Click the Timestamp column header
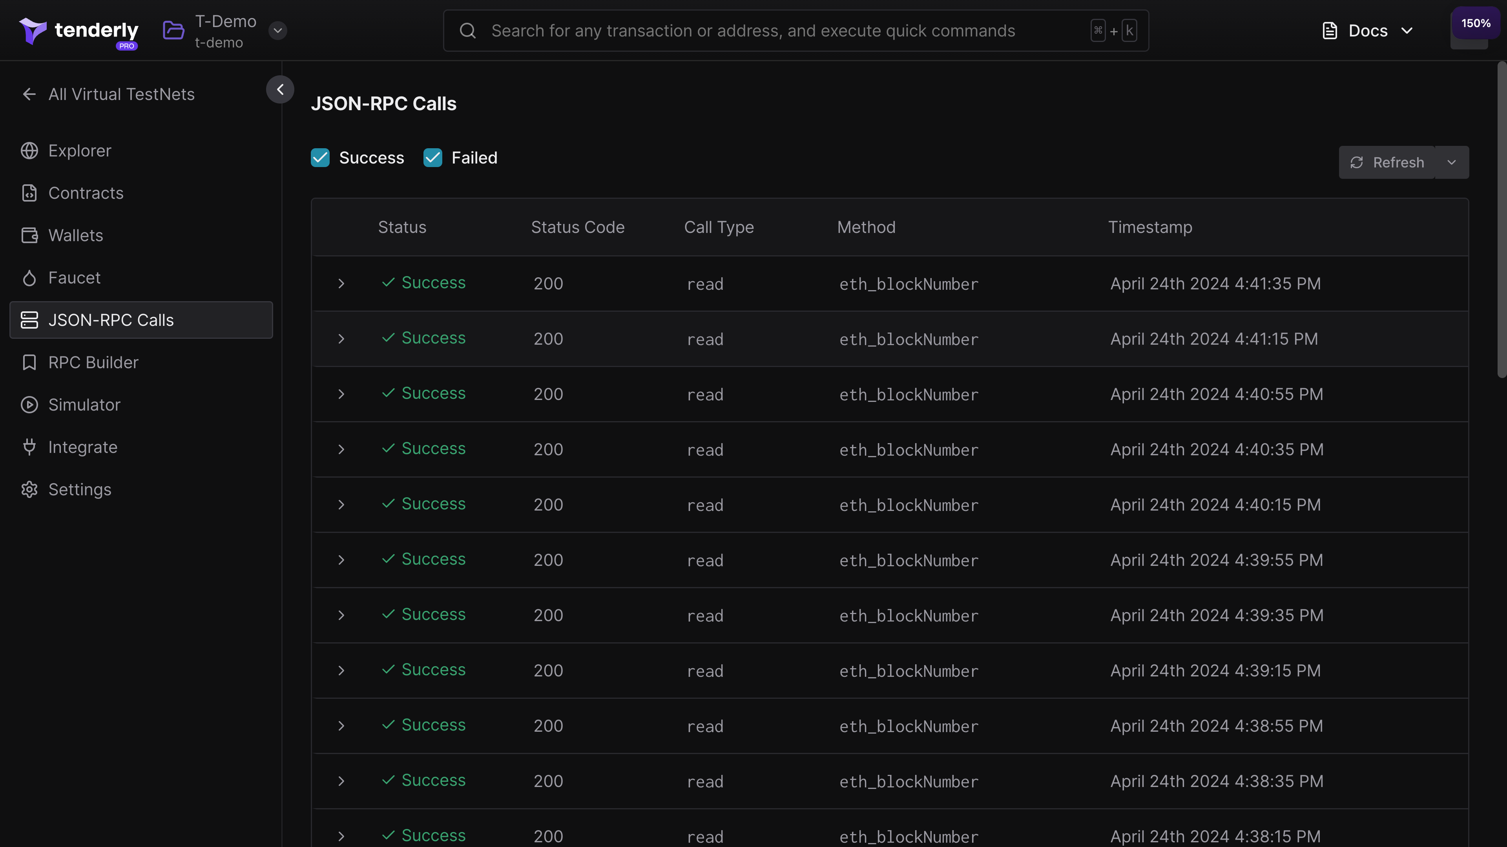Image resolution: width=1507 pixels, height=847 pixels. point(1150,227)
